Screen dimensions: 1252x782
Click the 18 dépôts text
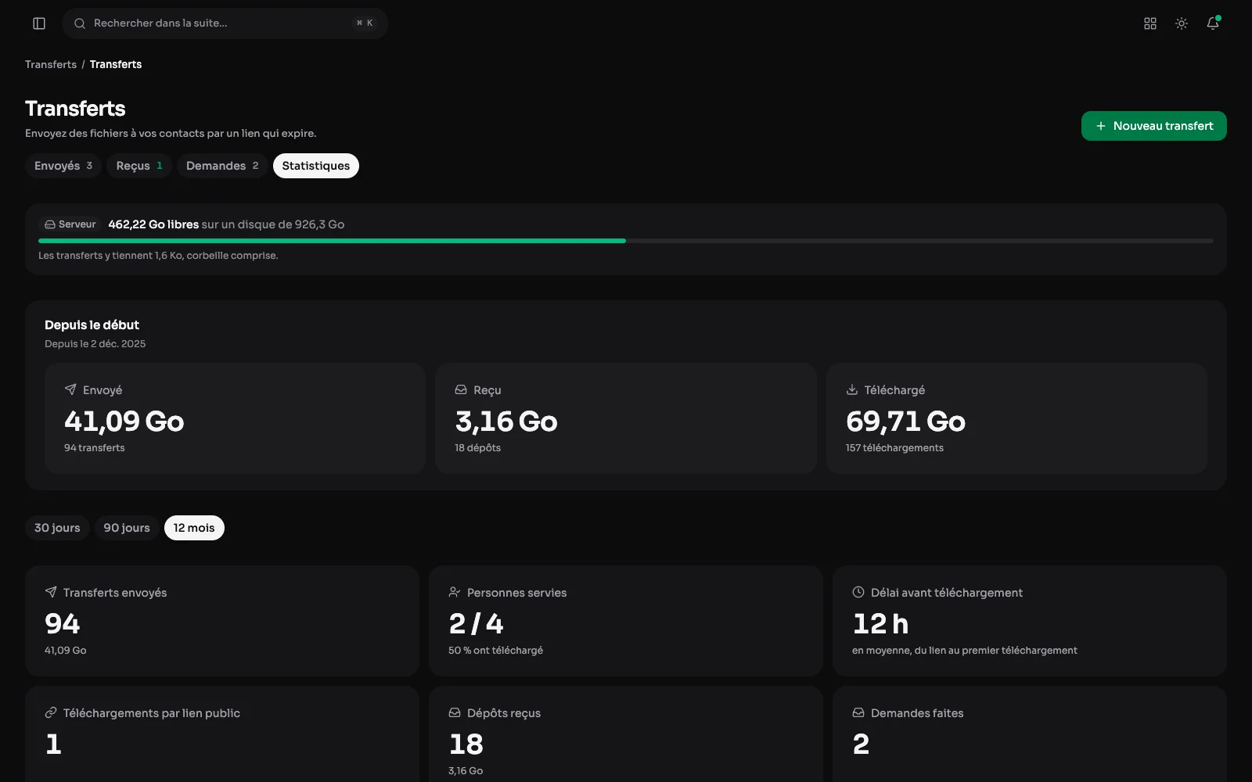478,448
